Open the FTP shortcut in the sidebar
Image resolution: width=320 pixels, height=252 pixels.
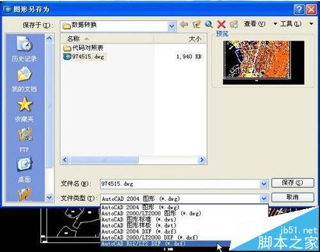tap(24, 139)
